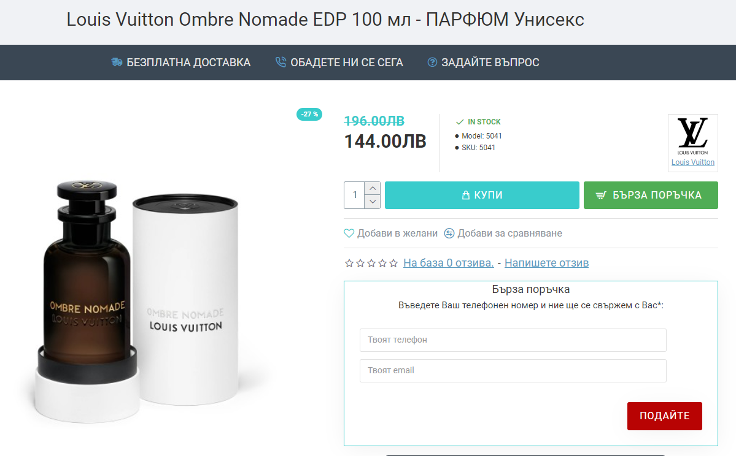Focus the Твоят телефон input field

[513, 340]
